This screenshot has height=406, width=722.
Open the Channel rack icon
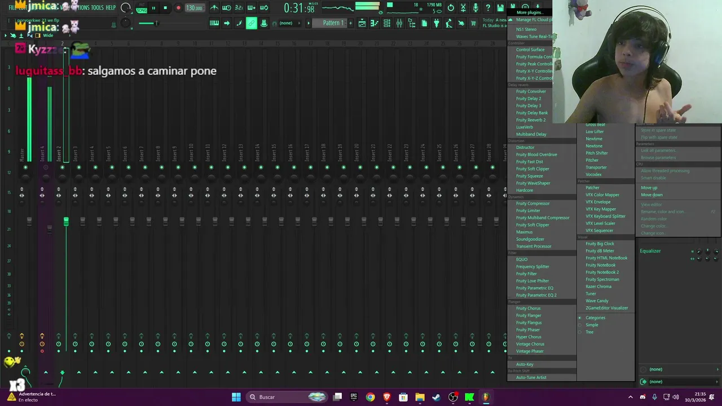[x=387, y=23]
